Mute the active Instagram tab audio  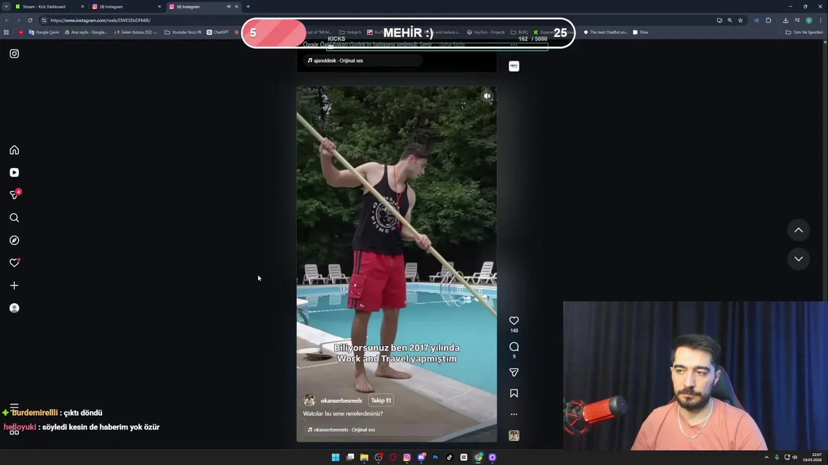coord(228,6)
